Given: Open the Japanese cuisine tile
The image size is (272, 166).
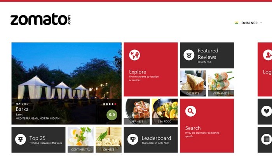Looking at the screenshot, I should [137, 112].
